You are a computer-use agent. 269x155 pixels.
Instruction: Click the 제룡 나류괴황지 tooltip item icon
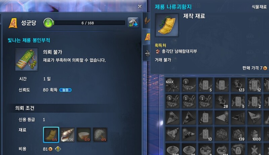pyautogui.click(x=167, y=25)
